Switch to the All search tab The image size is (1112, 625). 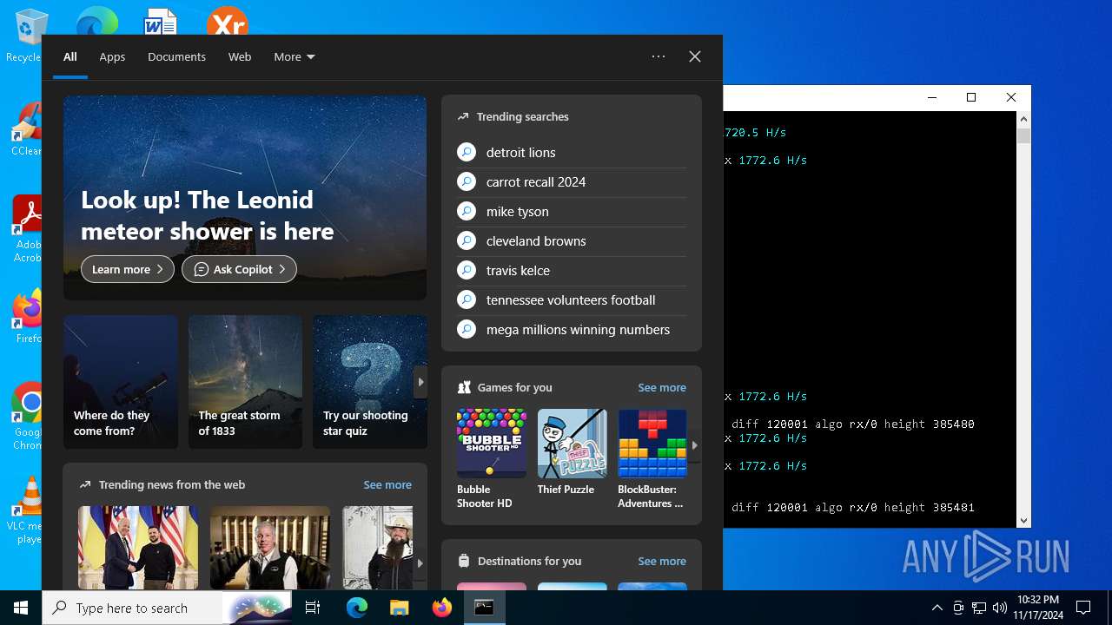point(70,57)
